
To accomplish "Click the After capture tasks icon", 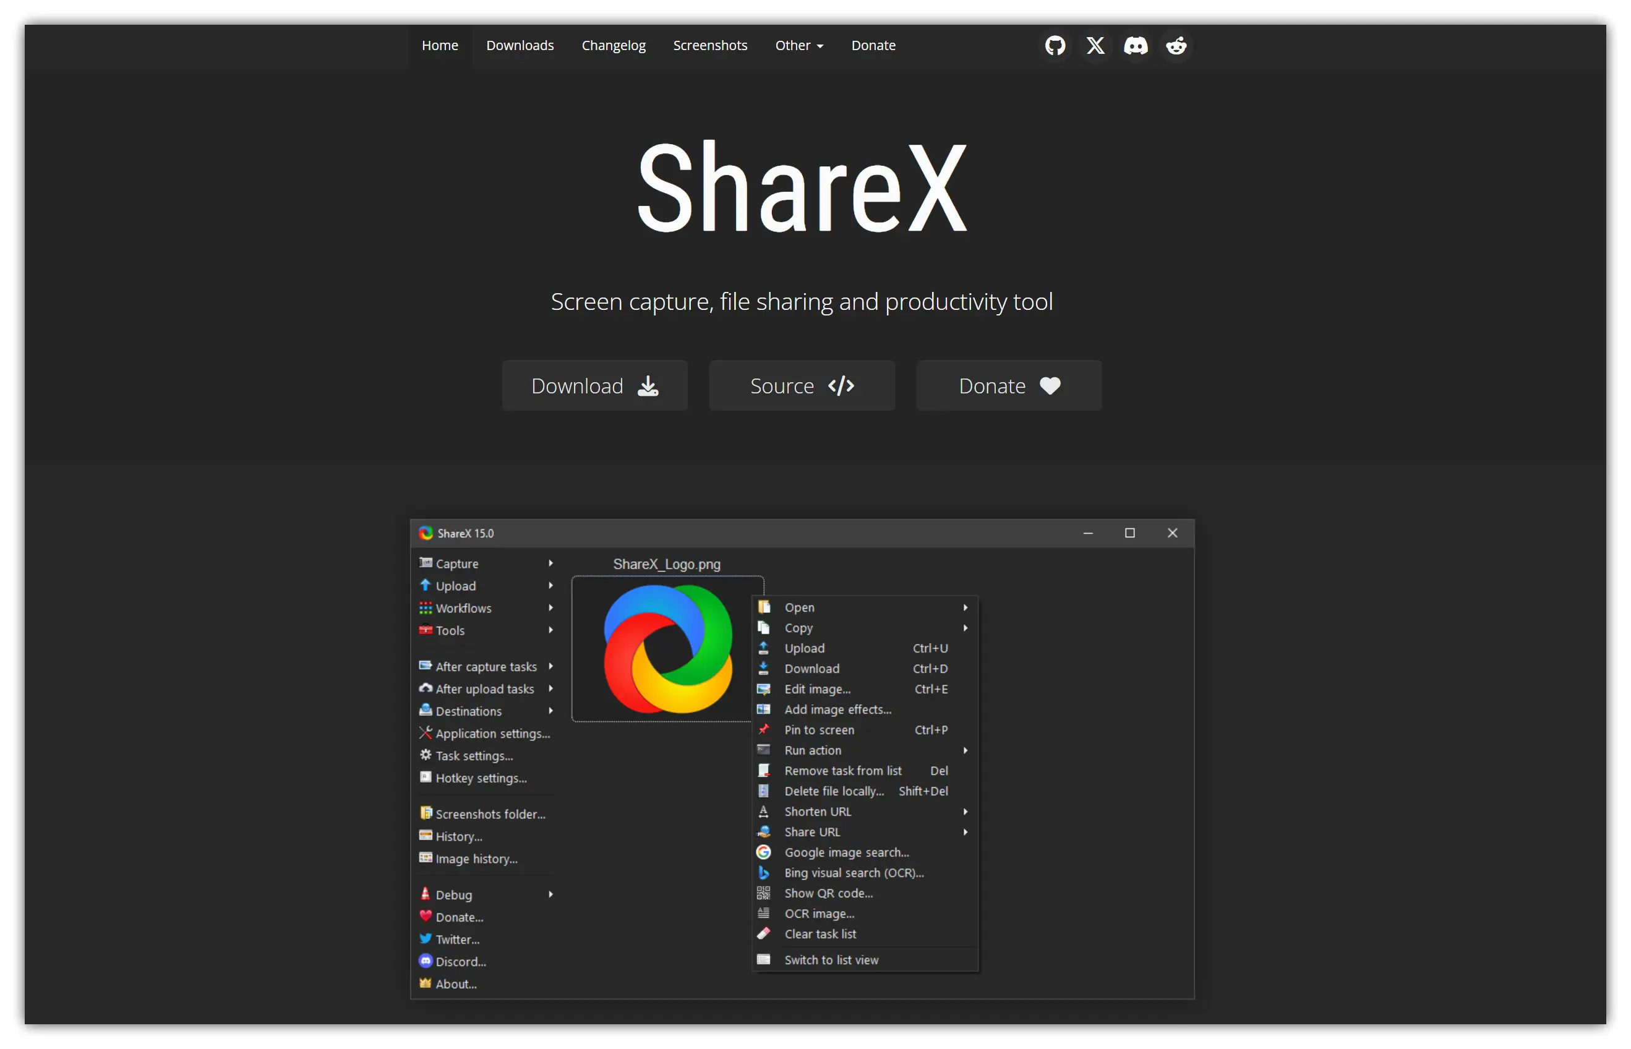I will pos(426,666).
